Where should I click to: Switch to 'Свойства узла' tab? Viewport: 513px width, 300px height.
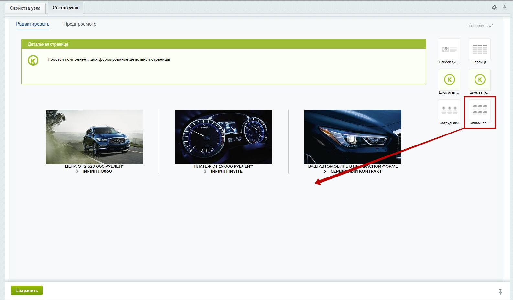click(x=25, y=8)
